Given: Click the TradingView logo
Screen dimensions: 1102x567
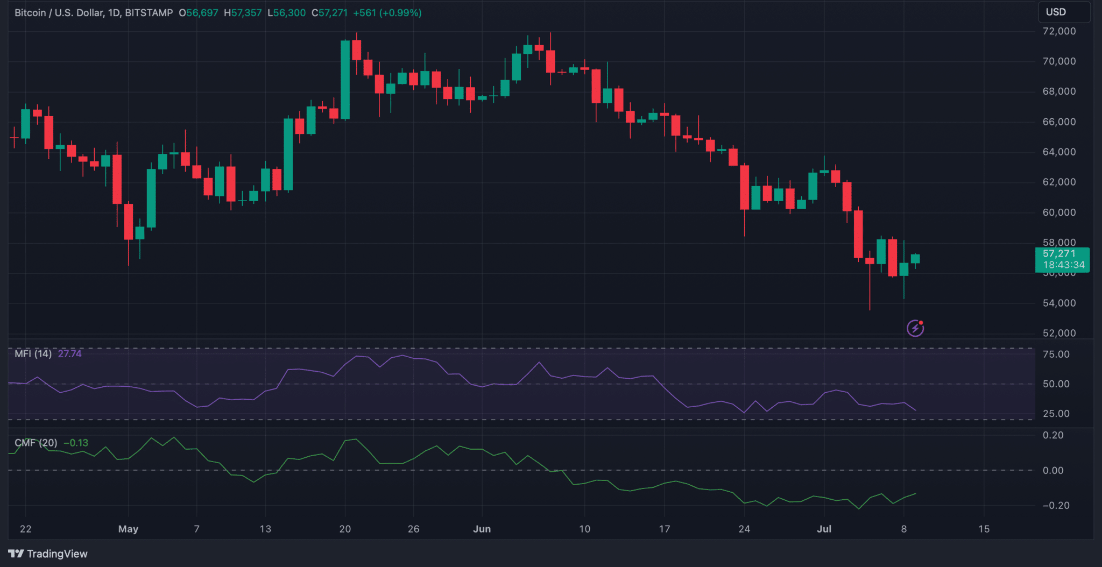Looking at the screenshot, I should [48, 554].
